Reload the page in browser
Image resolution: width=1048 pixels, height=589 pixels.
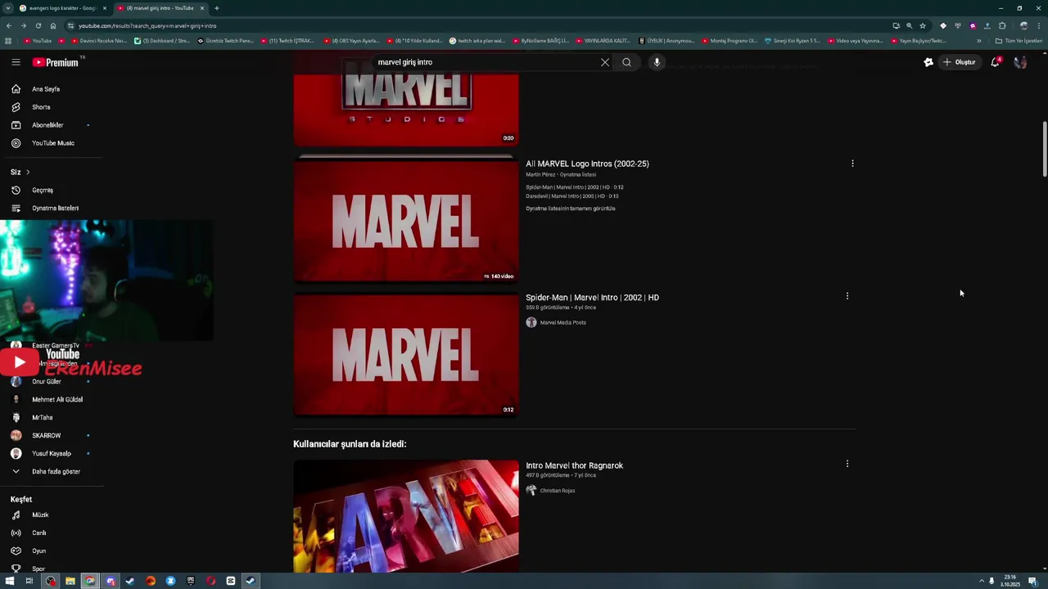38,25
